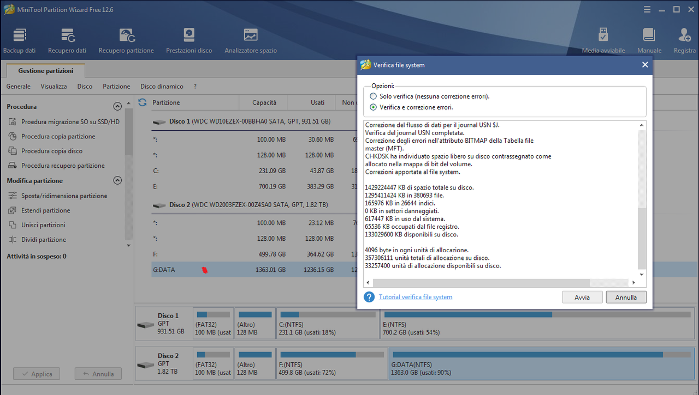Screen dimensions: 699x395
Task: Select Disco 1 icon in disk map
Action: [x=146, y=325]
